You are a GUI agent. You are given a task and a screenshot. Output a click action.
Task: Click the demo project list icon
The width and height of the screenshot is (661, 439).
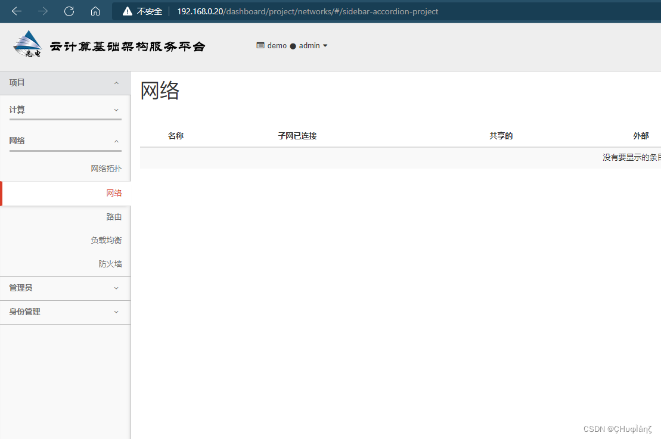(260, 45)
